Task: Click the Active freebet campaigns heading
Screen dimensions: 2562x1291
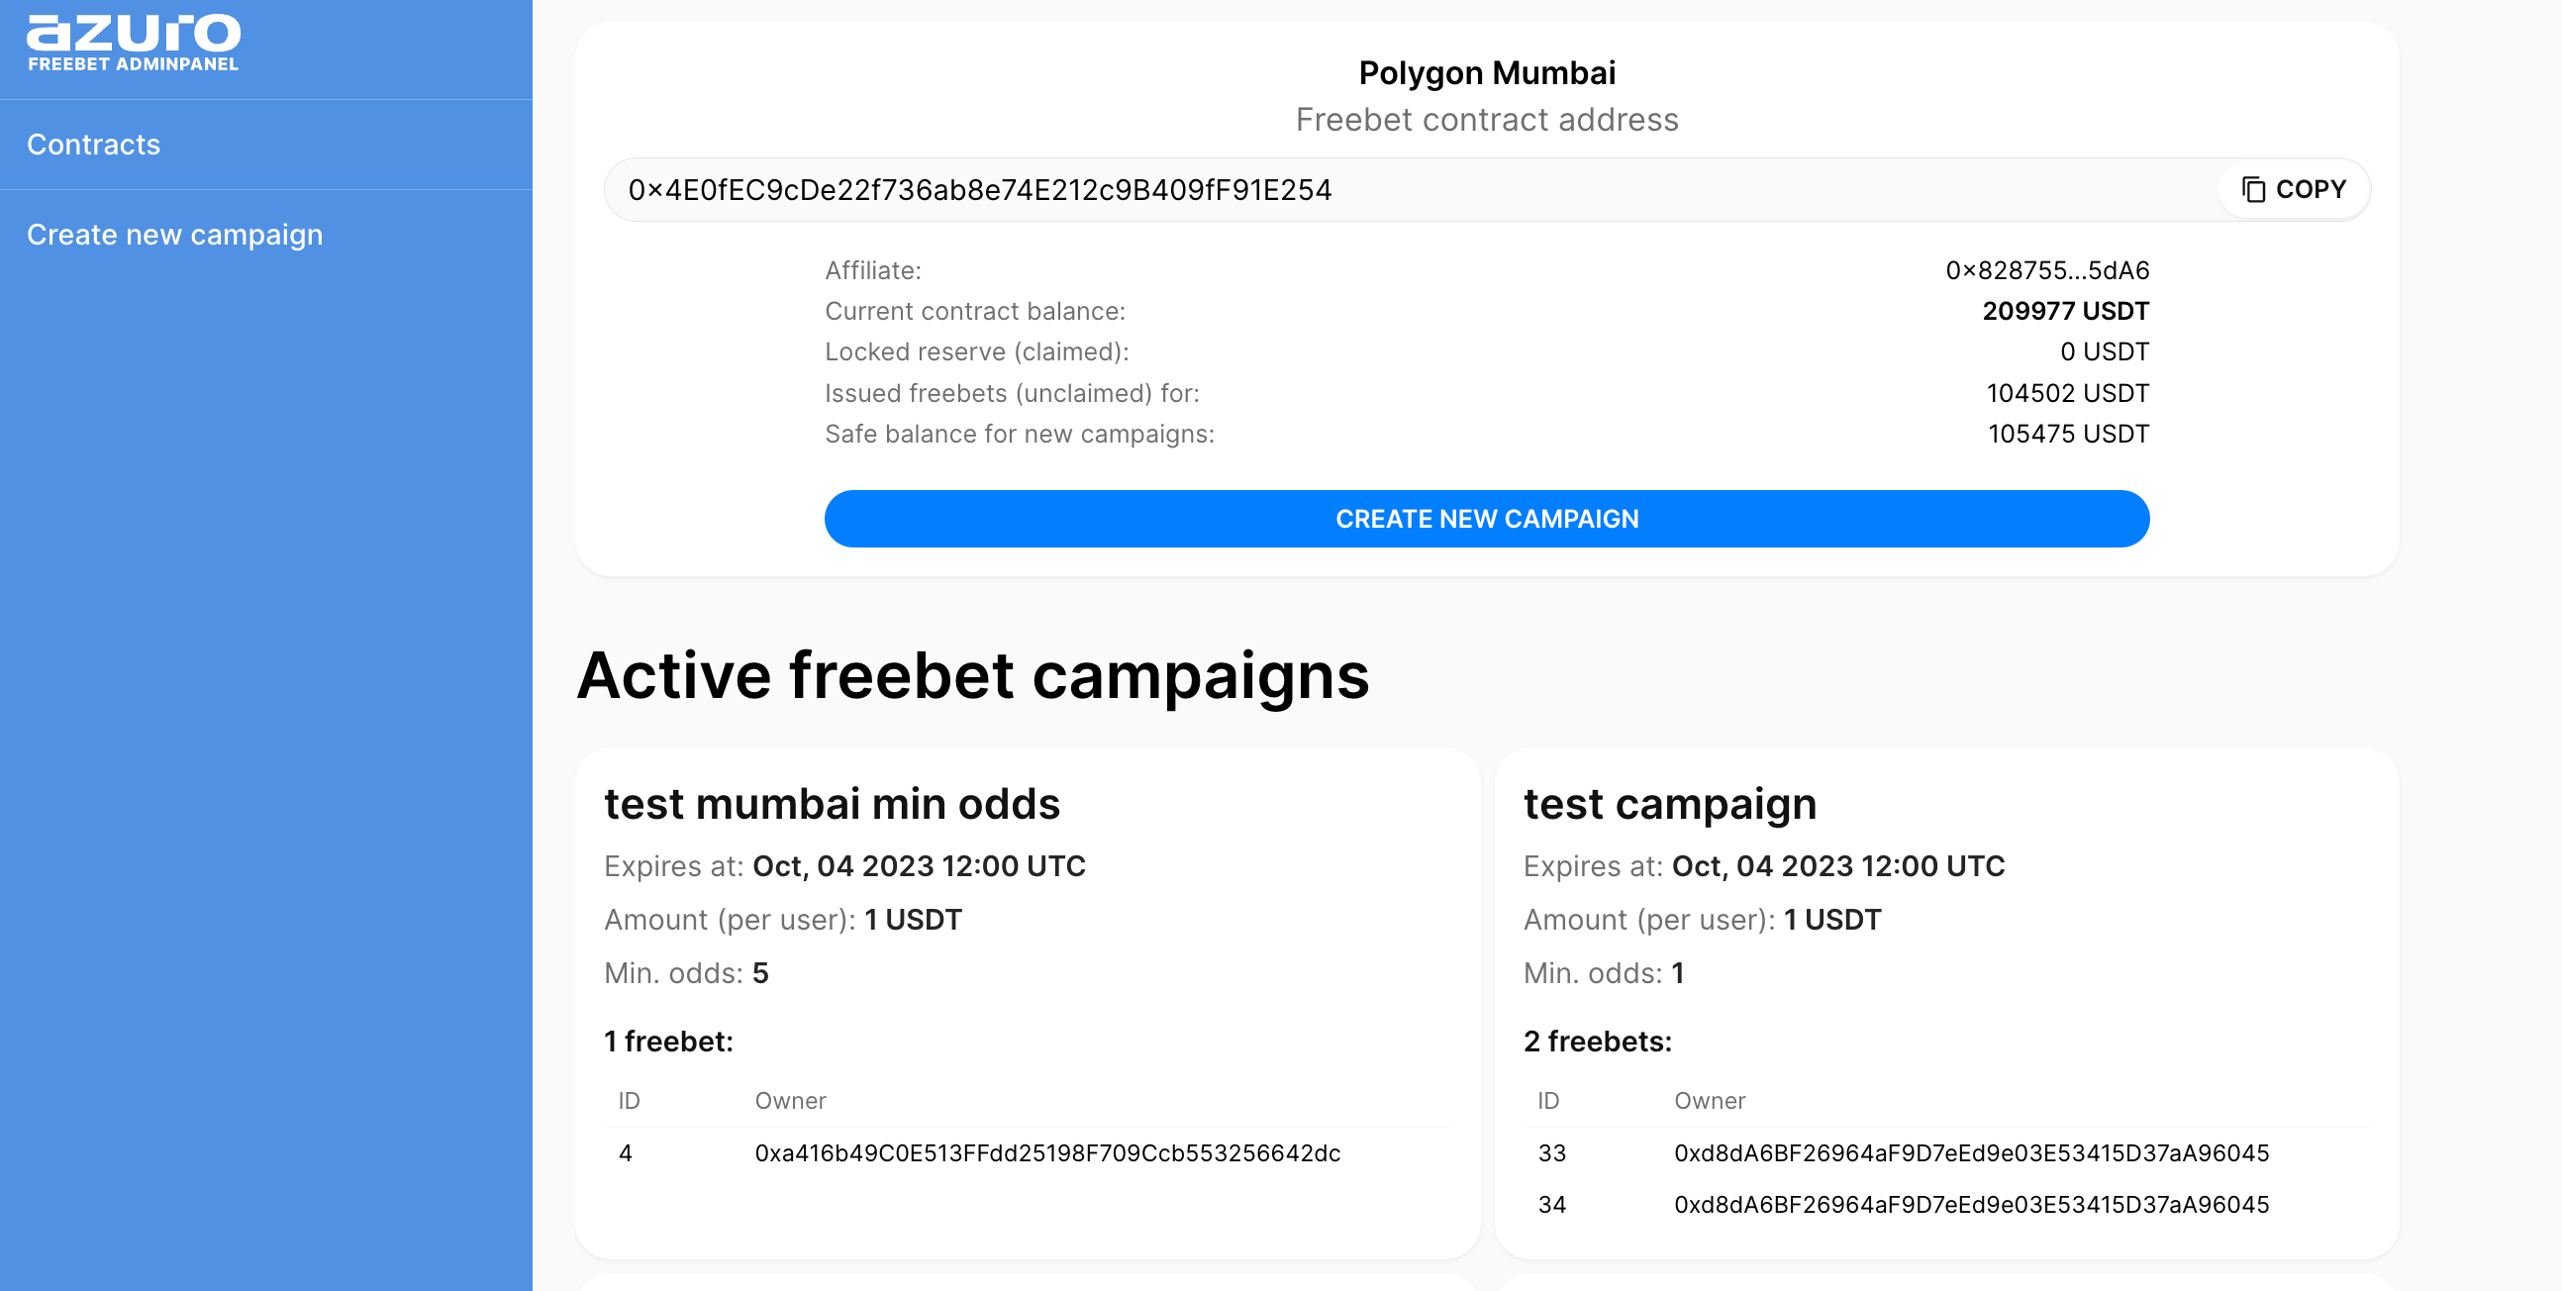Action: pyautogui.click(x=973, y=676)
